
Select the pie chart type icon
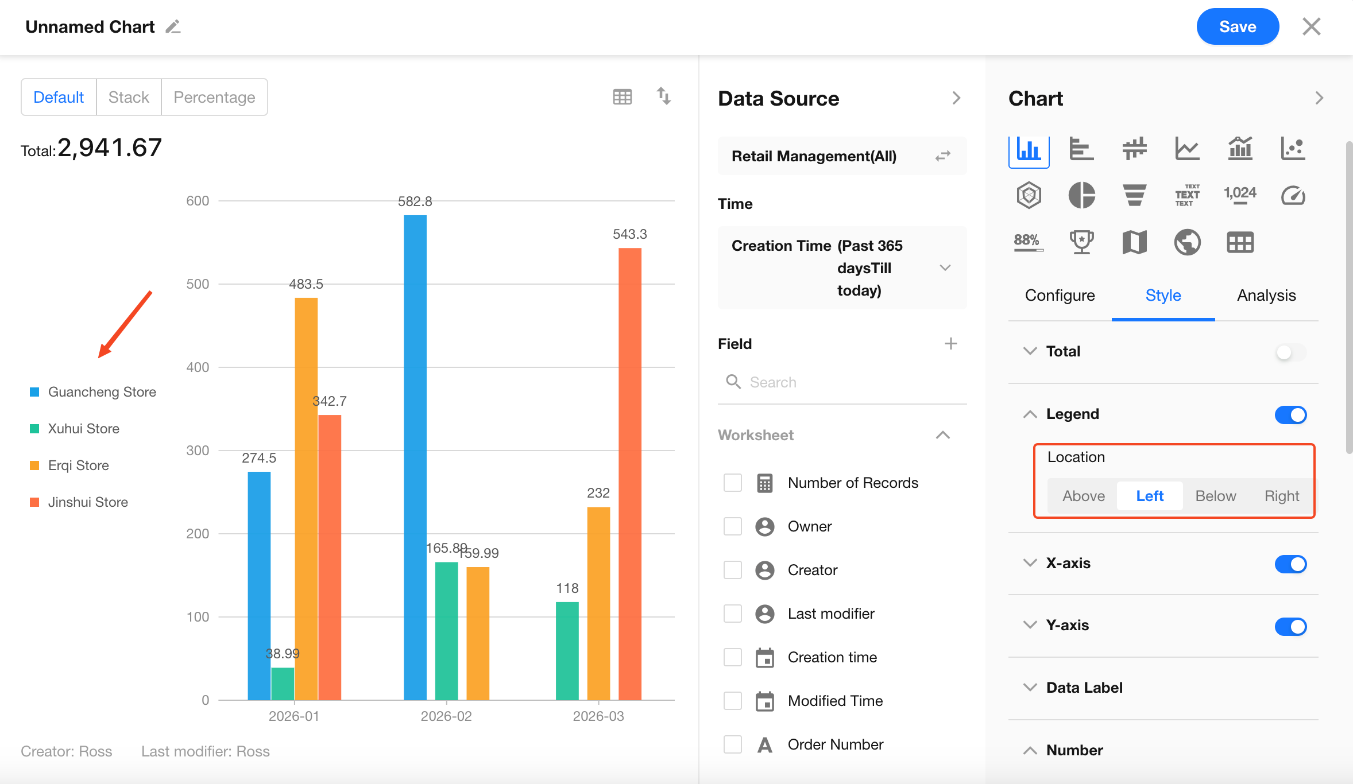[1081, 195]
